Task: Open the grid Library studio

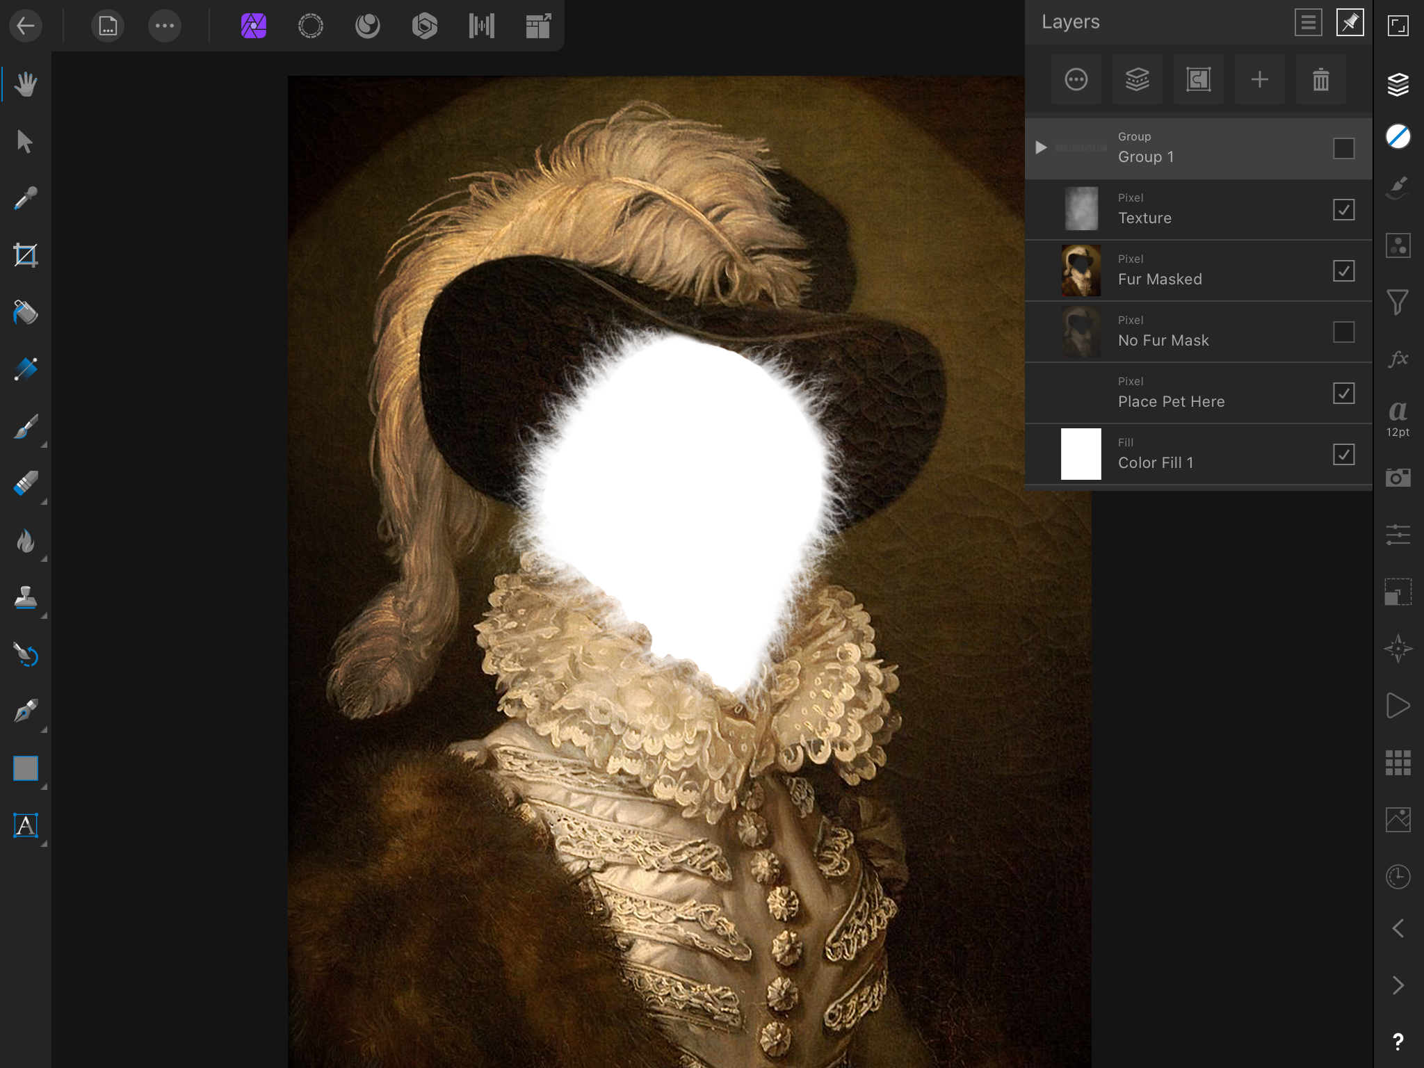Action: (1398, 763)
